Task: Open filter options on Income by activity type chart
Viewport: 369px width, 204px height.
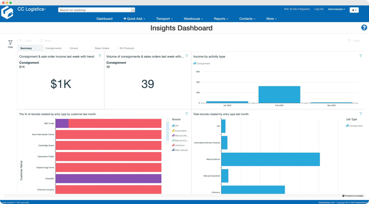Action: coord(361,56)
